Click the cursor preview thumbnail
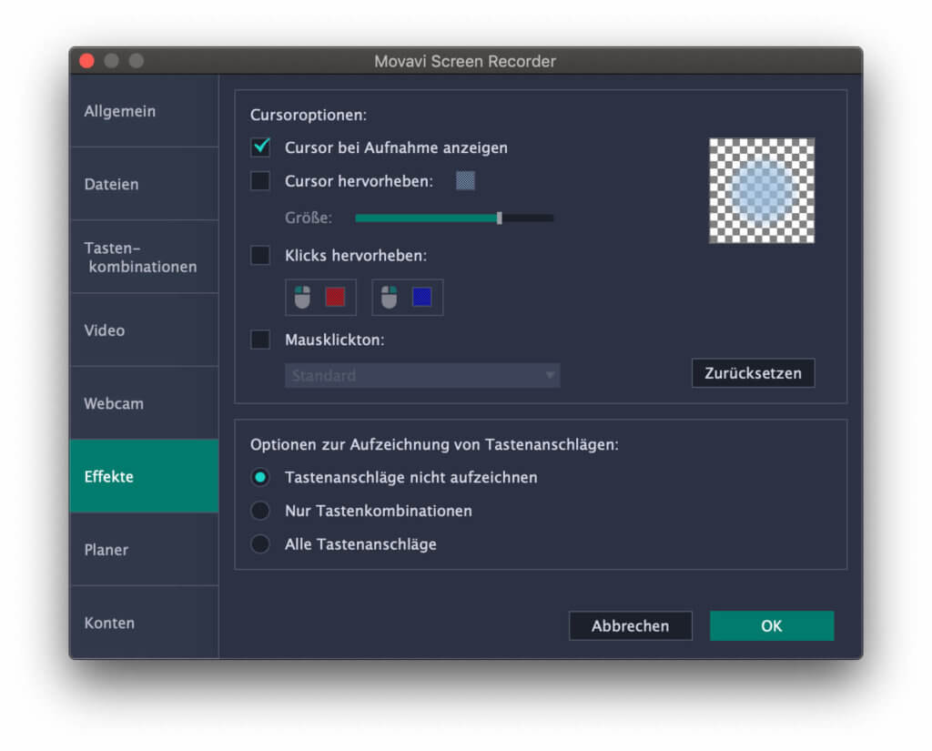This screenshot has height=751, width=932. pyautogui.click(x=761, y=190)
